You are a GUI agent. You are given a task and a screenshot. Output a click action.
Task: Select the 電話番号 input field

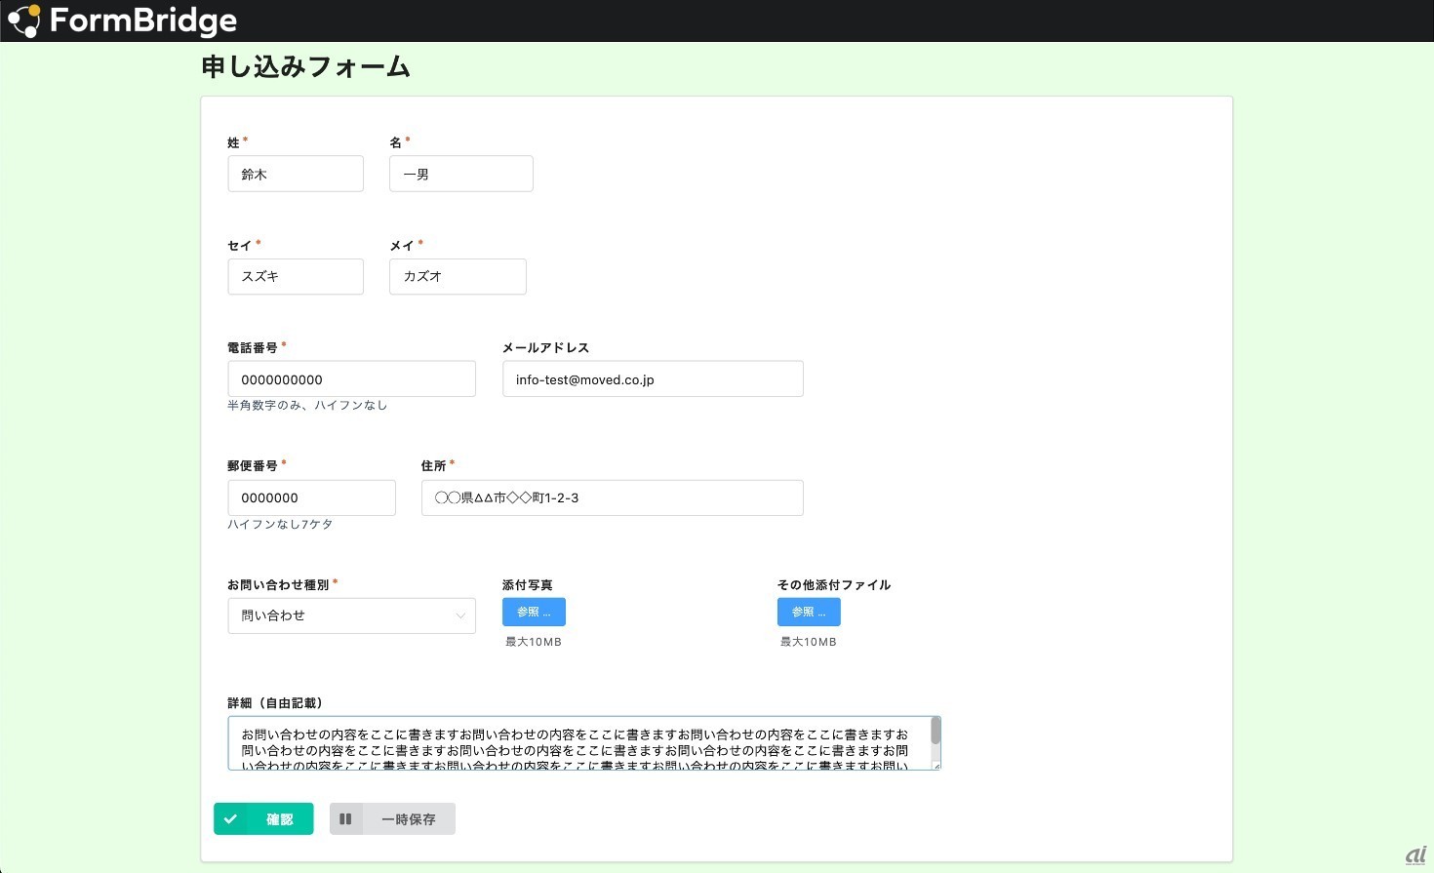pos(351,379)
